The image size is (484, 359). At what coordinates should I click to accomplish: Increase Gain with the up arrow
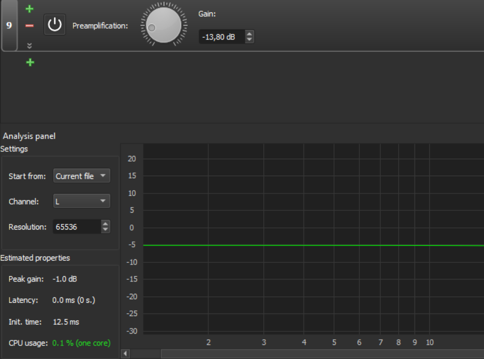(250, 35)
